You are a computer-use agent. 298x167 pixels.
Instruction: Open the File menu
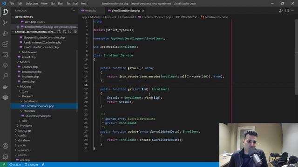12,3
